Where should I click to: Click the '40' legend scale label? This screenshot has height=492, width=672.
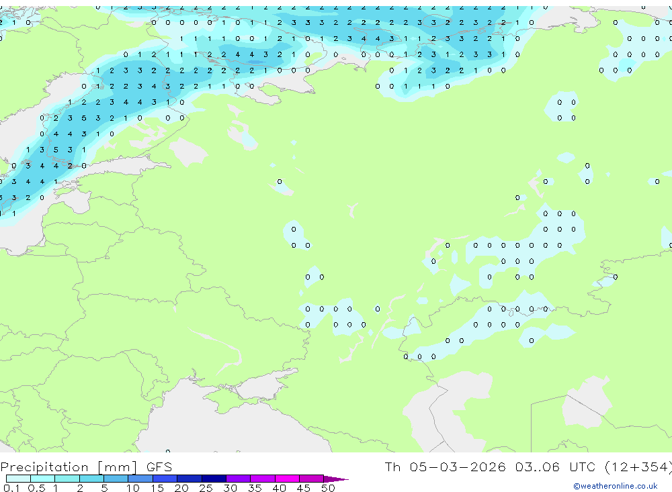[279, 488]
